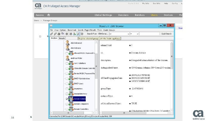Check the DnsAdmins checkbox
This screenshot has height=121, width=215.
pos(67,89)
